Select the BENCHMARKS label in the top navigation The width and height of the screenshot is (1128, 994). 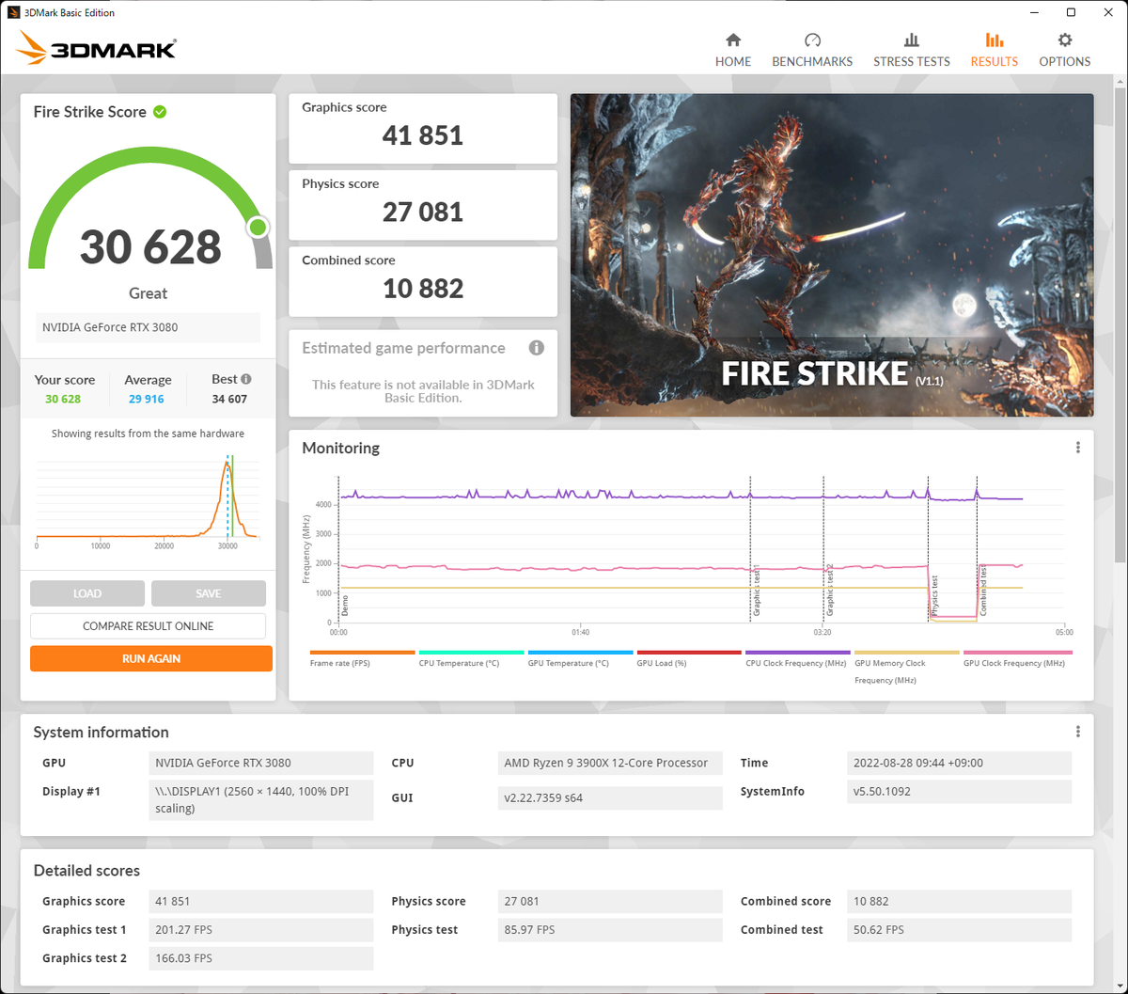pos(812,61)
